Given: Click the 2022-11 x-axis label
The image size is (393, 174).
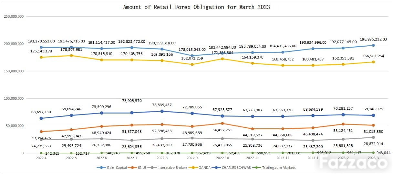Looking at the screenshot, I should coord(253,158).
